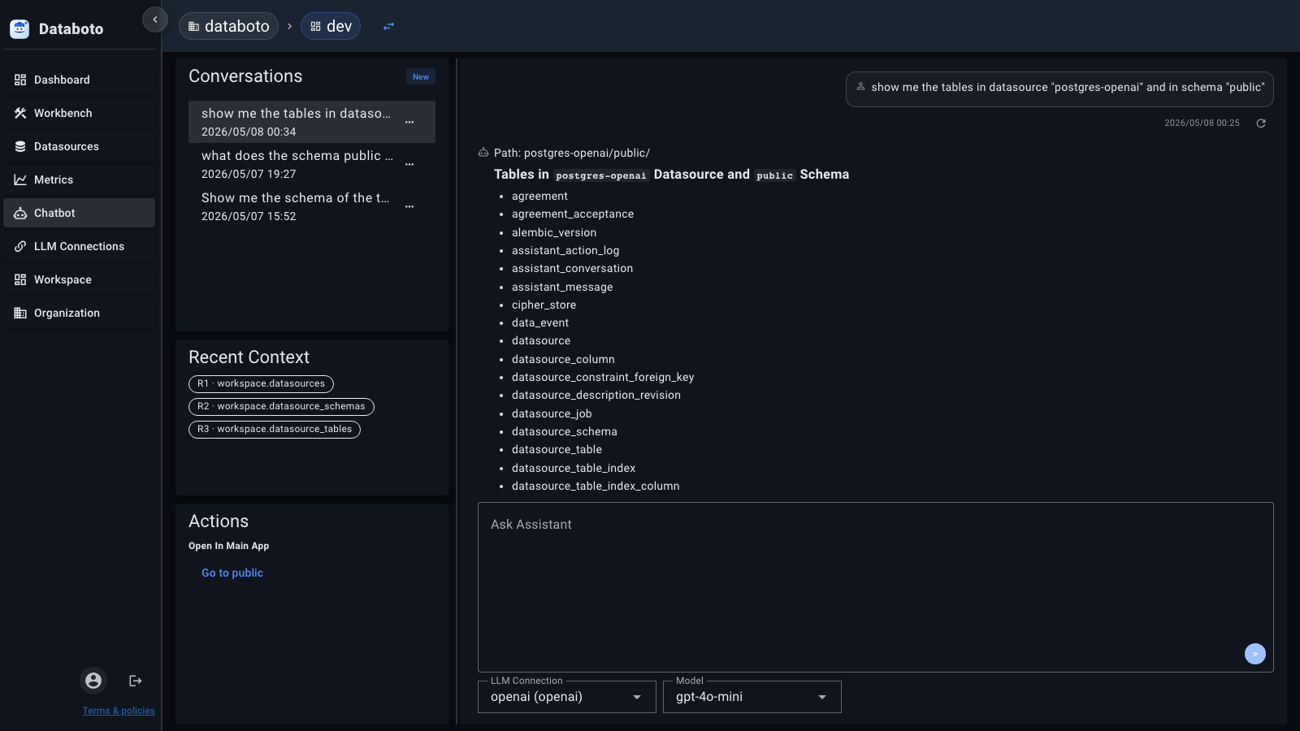
Task: Click 'agreement' table name in list
Action: [539, 196]
